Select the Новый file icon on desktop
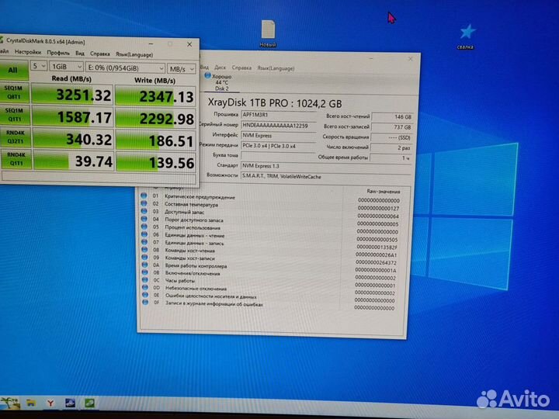Viewport: 559px width, 419px height. pos(268,33)
